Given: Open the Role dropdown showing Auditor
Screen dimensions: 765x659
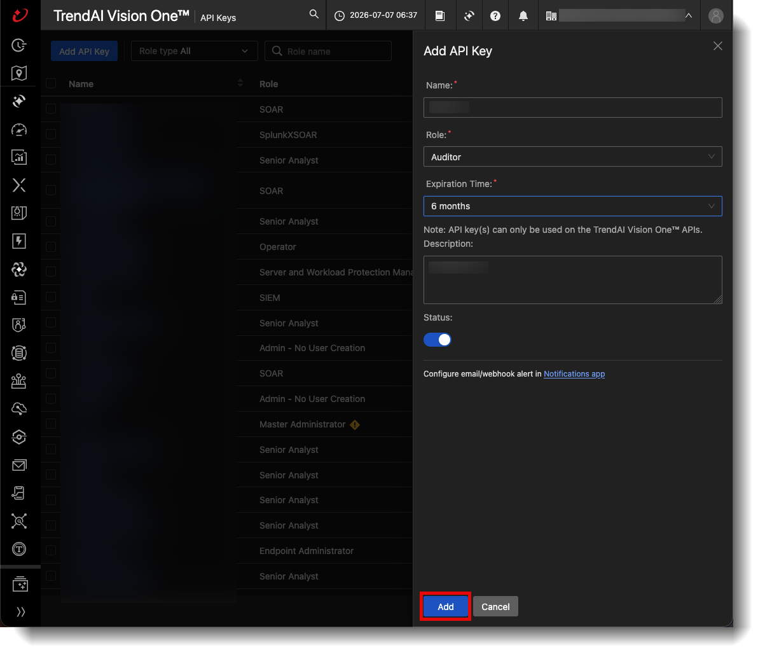Looking at the screenshot, I should coord(573,156).
